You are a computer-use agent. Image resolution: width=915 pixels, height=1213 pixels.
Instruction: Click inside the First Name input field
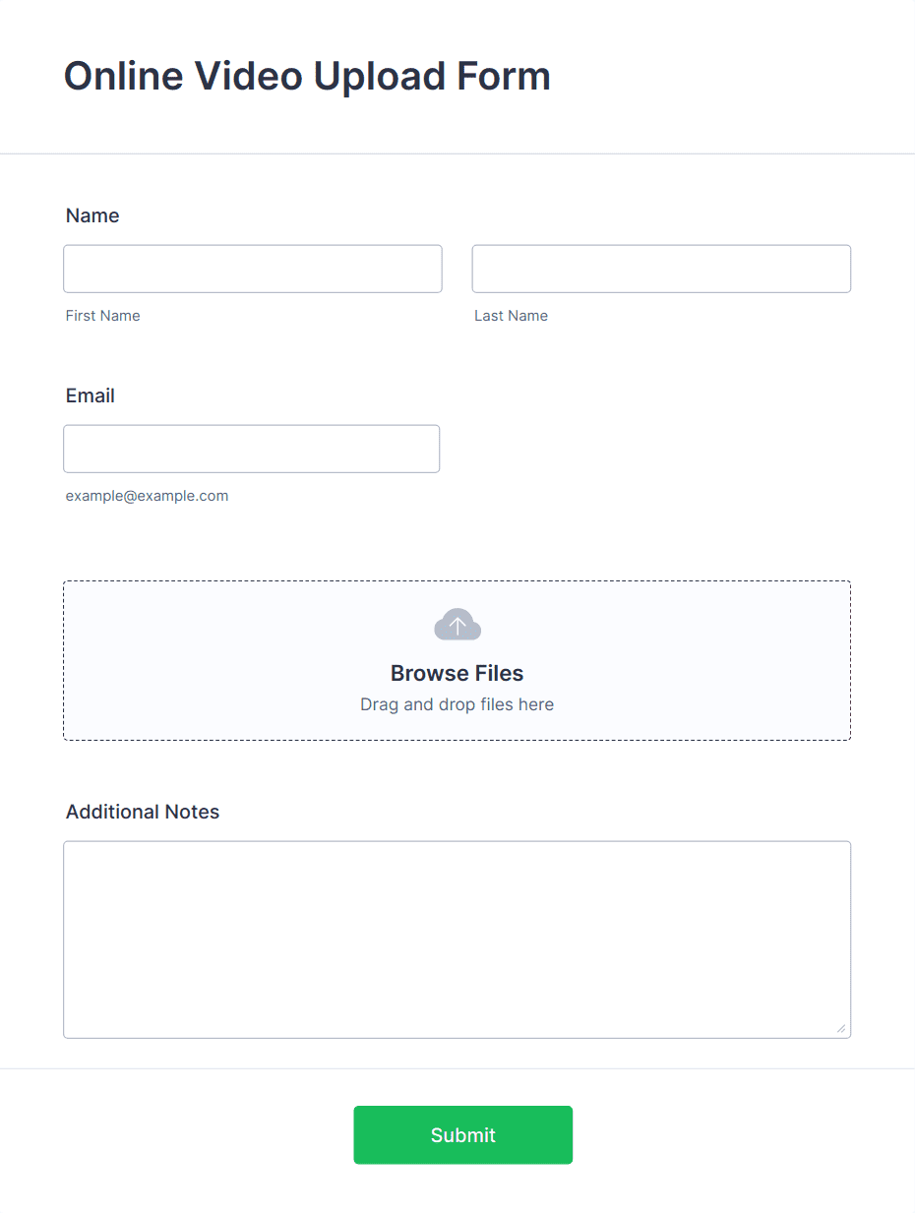[x=252, y=268]
